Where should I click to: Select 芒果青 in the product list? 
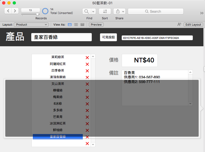pos(58,117)
